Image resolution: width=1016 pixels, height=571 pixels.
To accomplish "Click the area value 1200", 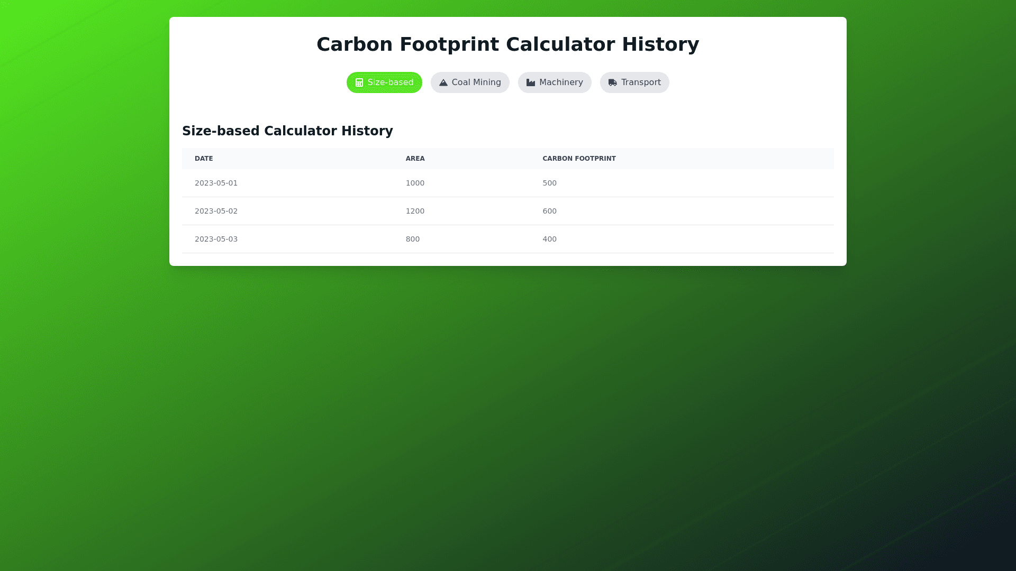I will click(415, 211).
